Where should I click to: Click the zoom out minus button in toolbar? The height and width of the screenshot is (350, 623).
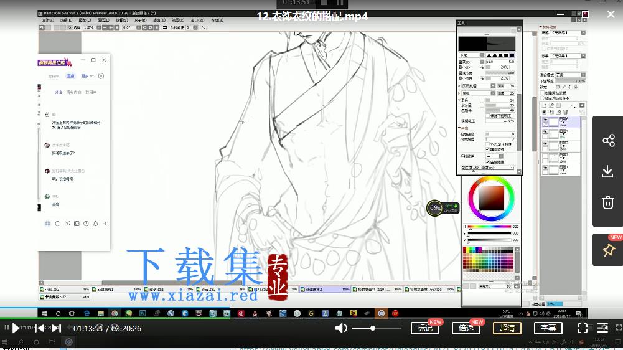click(x=105, y=27)
